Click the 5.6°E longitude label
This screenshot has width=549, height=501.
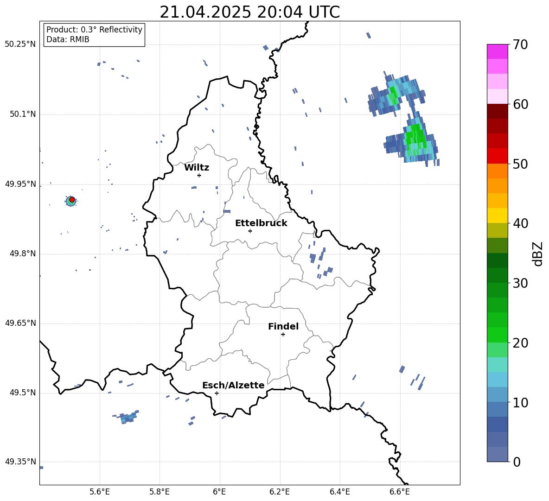tap(100, 492)
